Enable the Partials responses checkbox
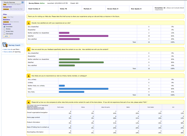The image size is (187, 136). click(4, 29)
